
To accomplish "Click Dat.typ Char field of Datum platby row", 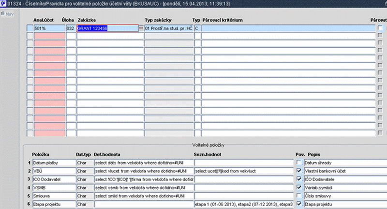I will coord(85,163).
